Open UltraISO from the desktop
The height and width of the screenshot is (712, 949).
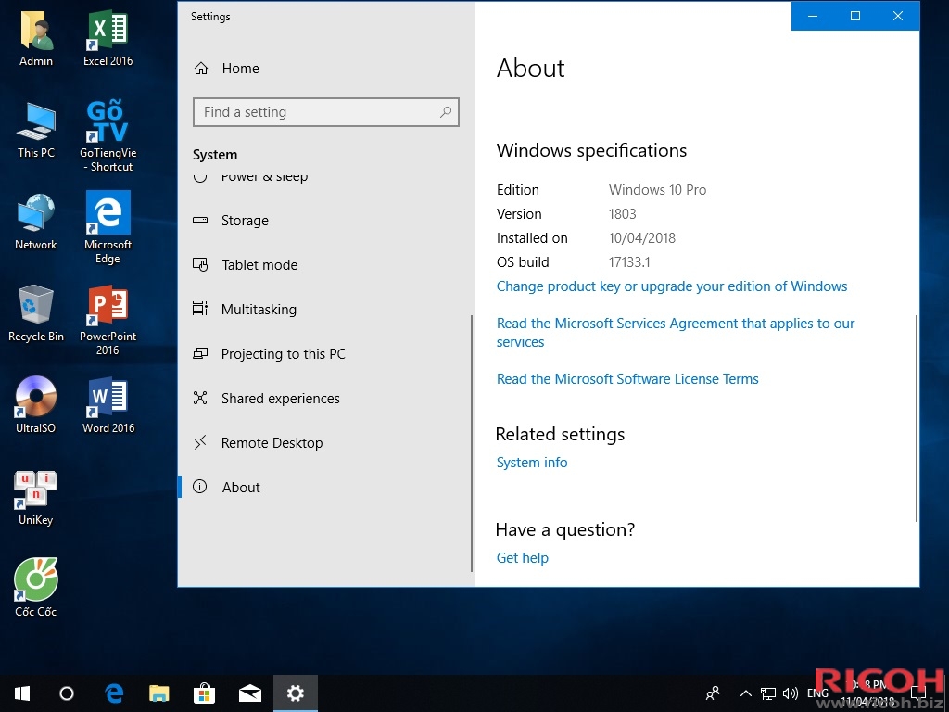(35, 399)
